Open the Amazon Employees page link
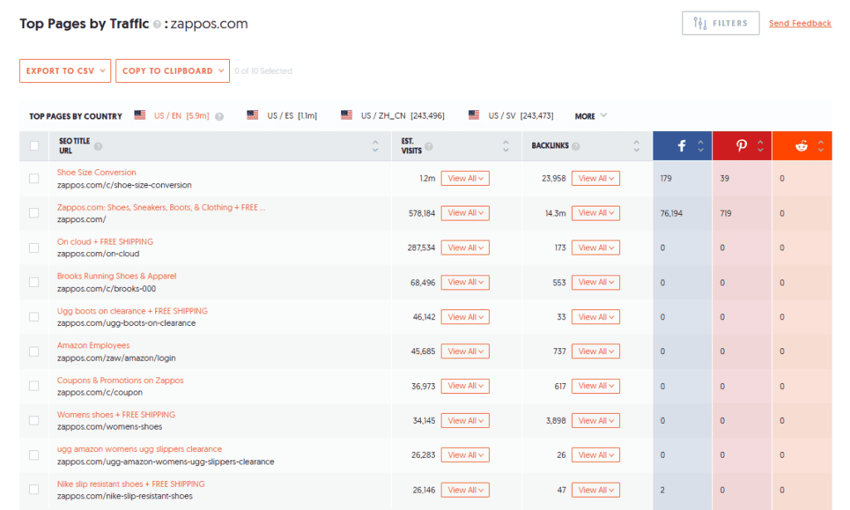 (x=93, y=346)
